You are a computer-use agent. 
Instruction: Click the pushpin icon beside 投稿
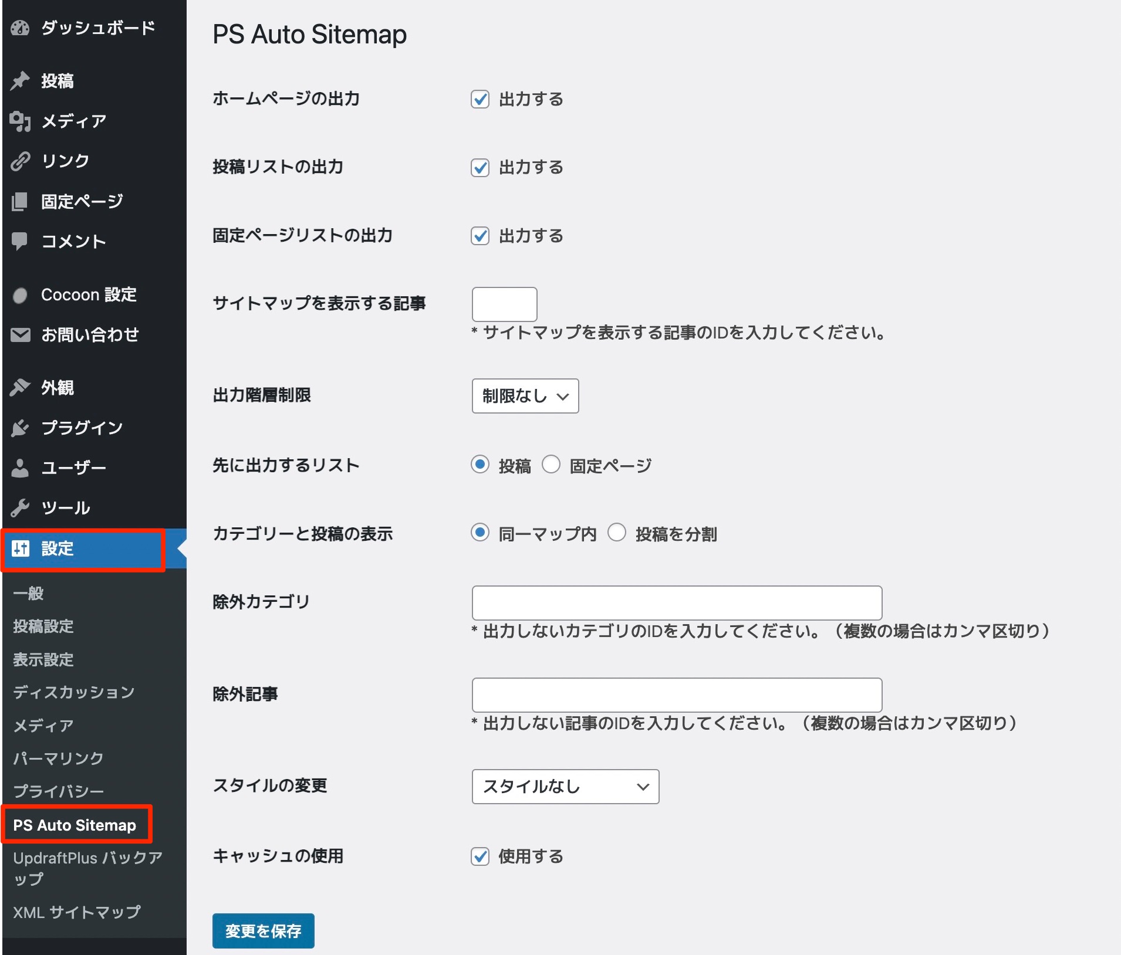20,80
